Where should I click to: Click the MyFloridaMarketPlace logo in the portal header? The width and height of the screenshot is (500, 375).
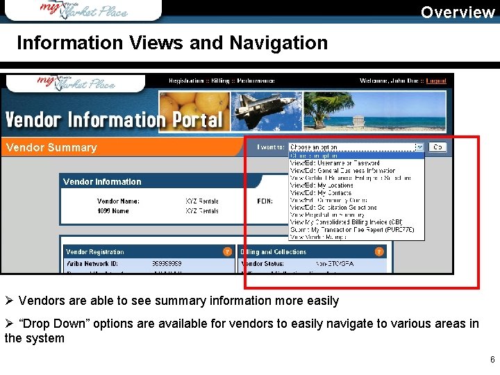click(76, 83)
